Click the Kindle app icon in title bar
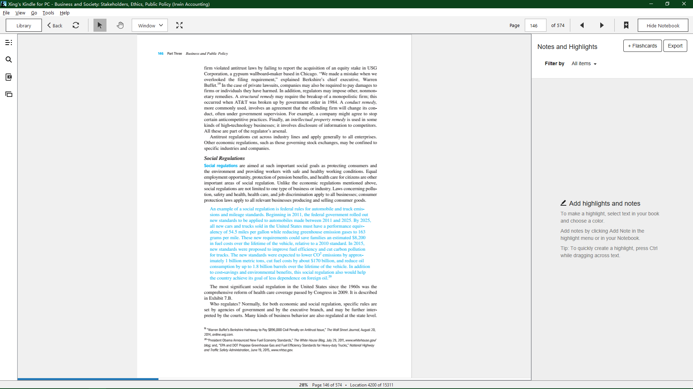Viewport: 693px width, 389px height. 4,4
